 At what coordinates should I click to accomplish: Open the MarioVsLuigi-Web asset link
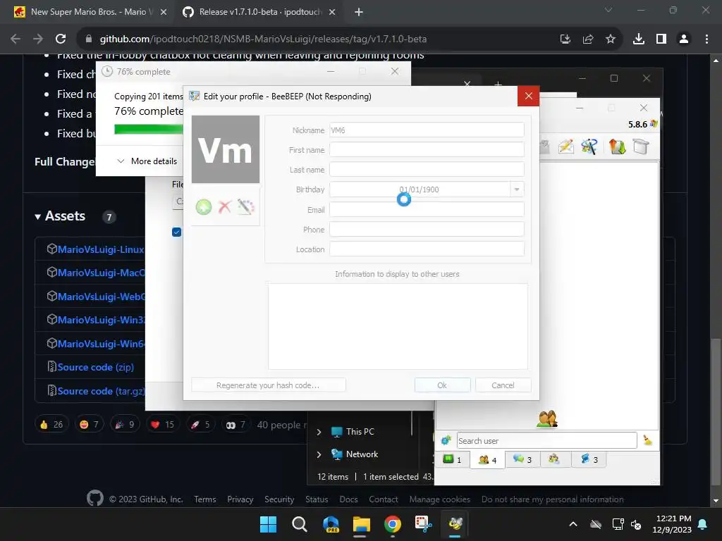[x=102, y=297]
